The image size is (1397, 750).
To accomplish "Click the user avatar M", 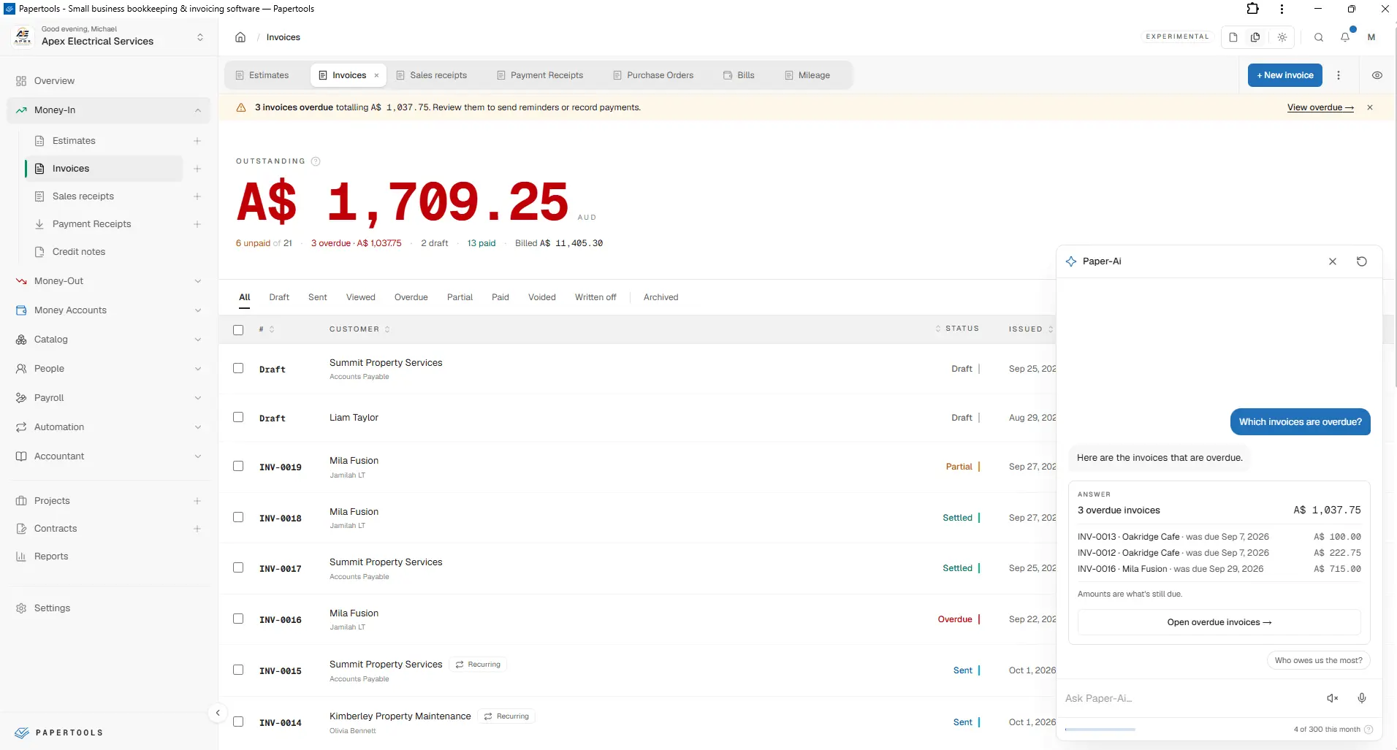I will click(x=1371, y=37).
